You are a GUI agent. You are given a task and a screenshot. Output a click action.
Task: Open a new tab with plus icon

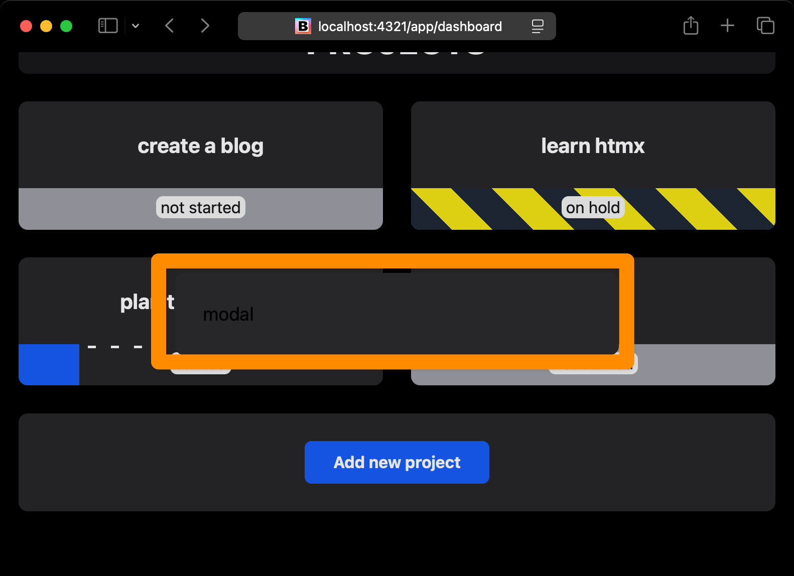click(x=727, y=26)
